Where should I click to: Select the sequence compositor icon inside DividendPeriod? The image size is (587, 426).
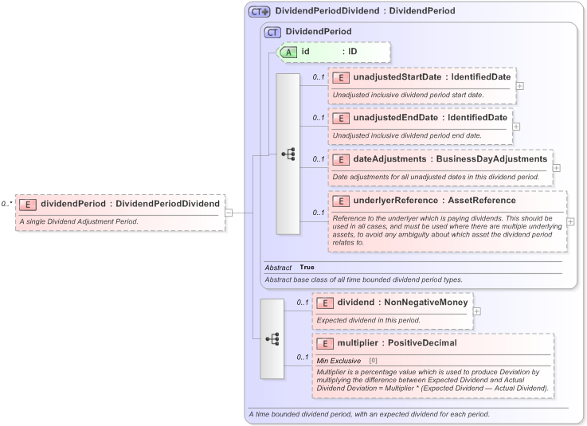click(x=288, y=154)
